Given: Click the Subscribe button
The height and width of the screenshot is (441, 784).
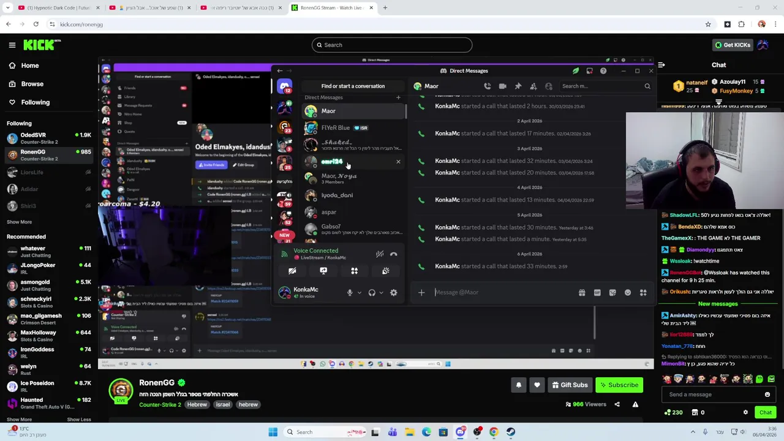Looking at the screenshot, I should click(x=619, y=385).
